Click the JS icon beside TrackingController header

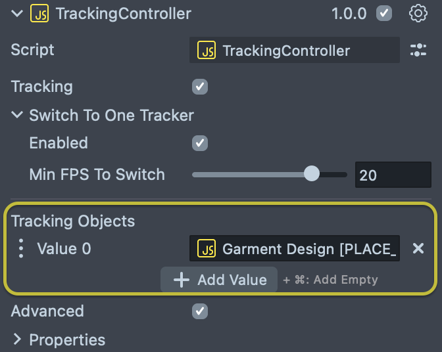point(39,13)
